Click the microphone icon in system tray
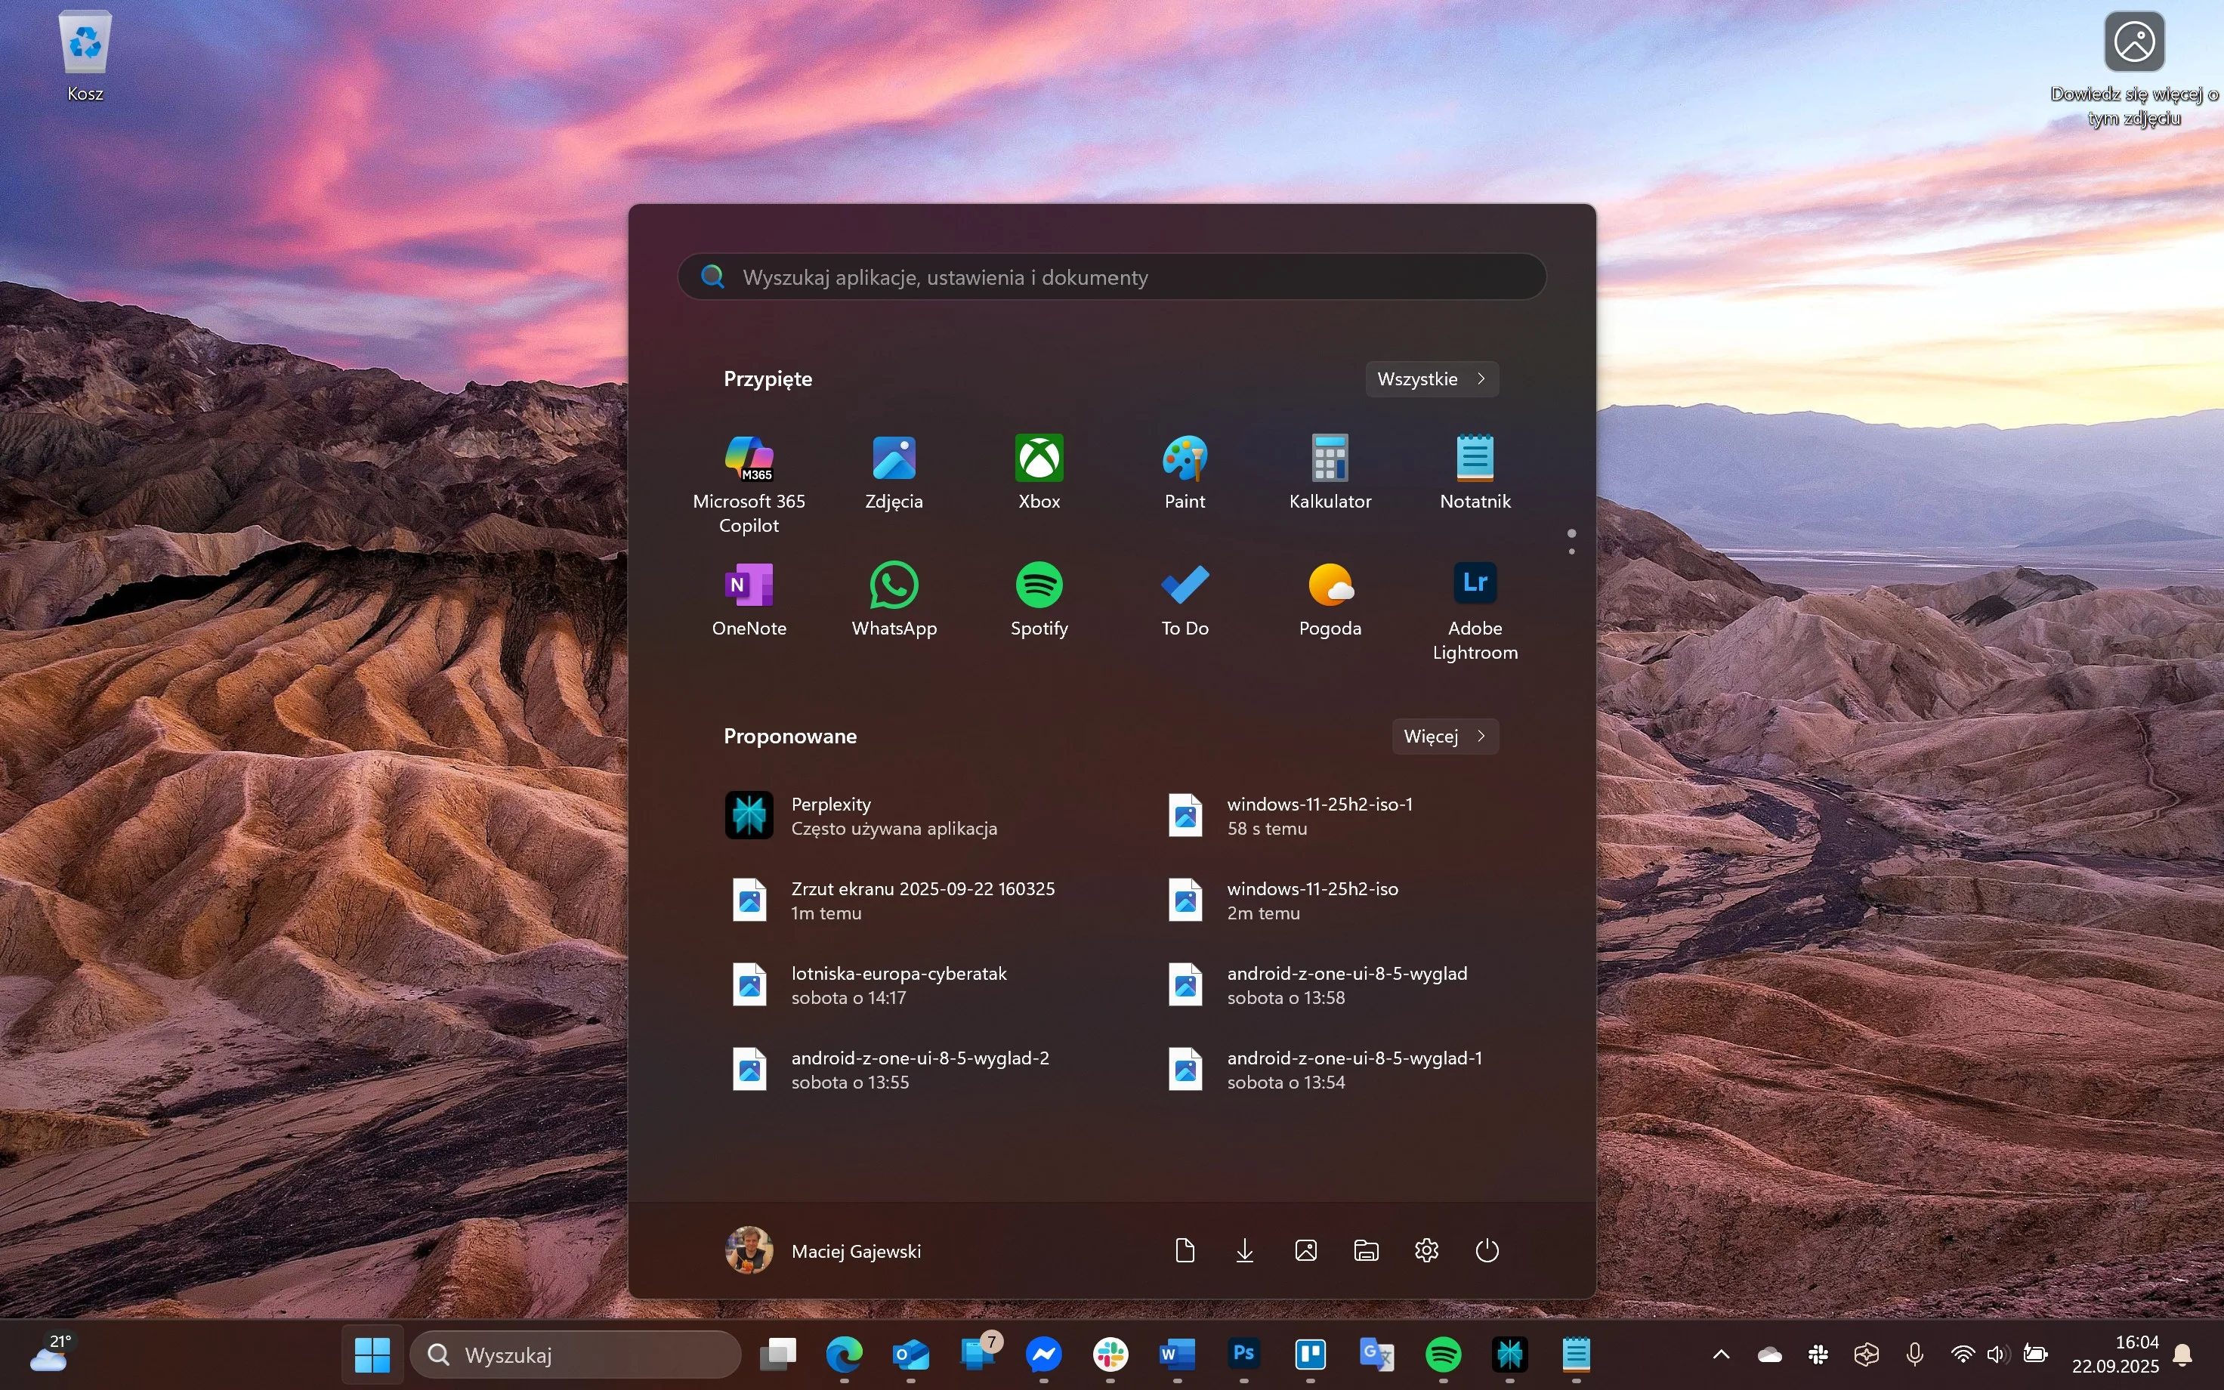Viewport: 2224px width, 1390px height. (x=1914, y=1354)
